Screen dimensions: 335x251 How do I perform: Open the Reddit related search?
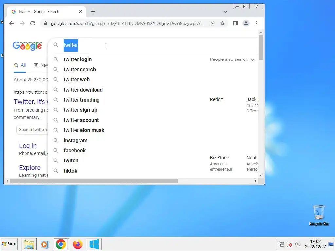tap(217, 99)
